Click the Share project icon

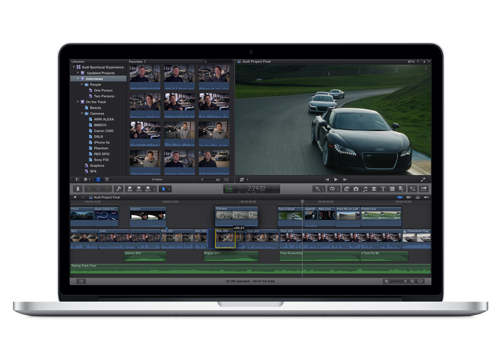(423, 189)
